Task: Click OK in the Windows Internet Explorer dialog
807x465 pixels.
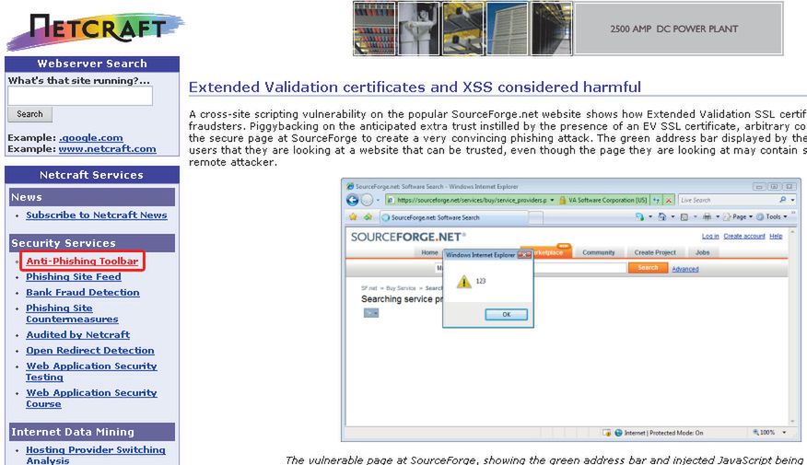Action: [x=507, y=314]
